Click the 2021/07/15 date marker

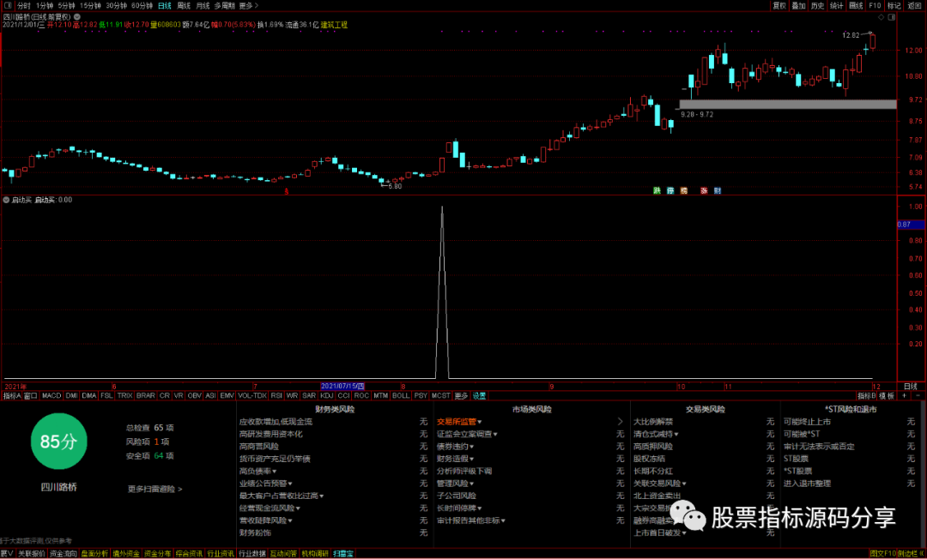[342, 386]
